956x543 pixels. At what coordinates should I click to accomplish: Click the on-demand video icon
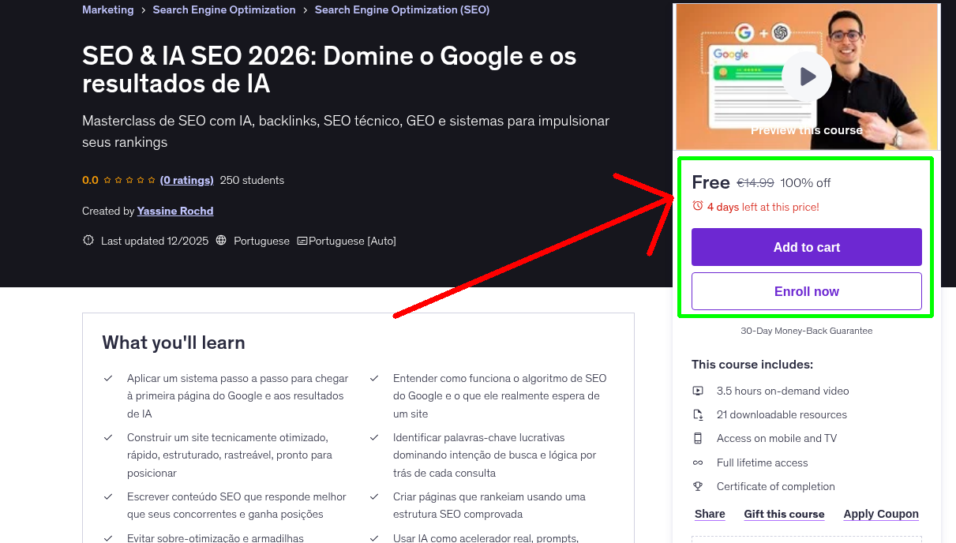pos(698,391)
